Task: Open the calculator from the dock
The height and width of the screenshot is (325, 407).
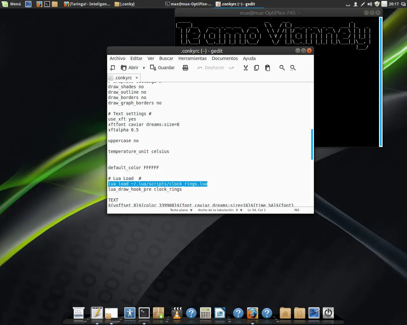Action: [x=205, y=313]
